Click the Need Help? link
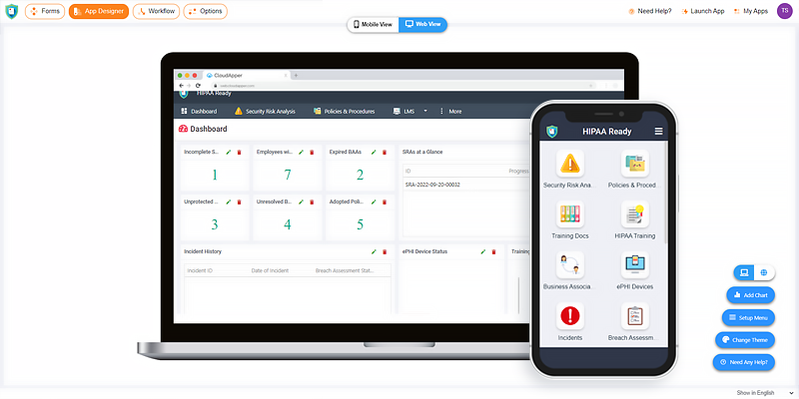 (x=650, y=11)
